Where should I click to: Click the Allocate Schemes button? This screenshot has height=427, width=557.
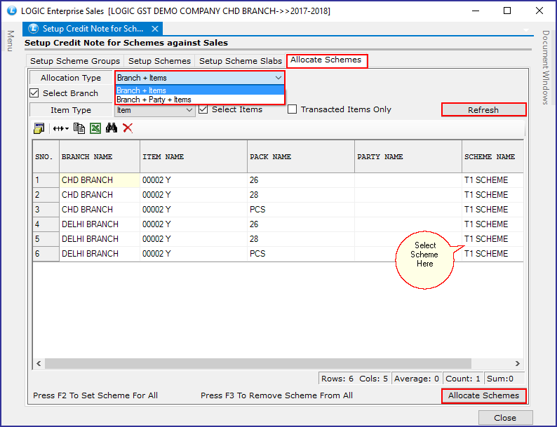tap(483, 395)
